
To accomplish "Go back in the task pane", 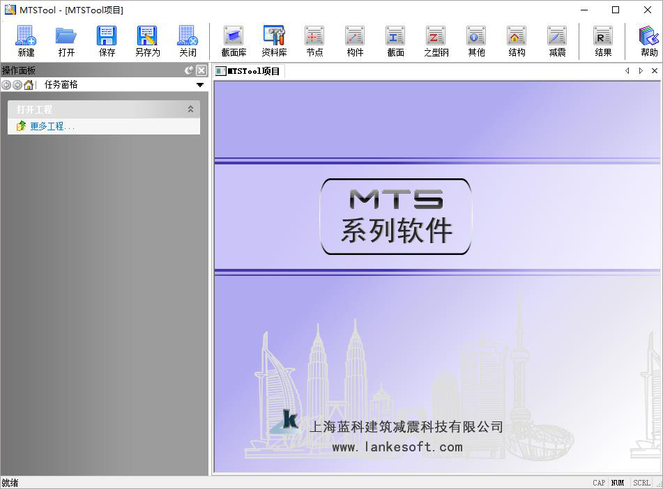I will click(6, 85).
